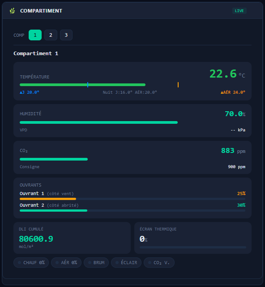
Task: Click the 900 ppm setpoint value
Action: [237, 167]
